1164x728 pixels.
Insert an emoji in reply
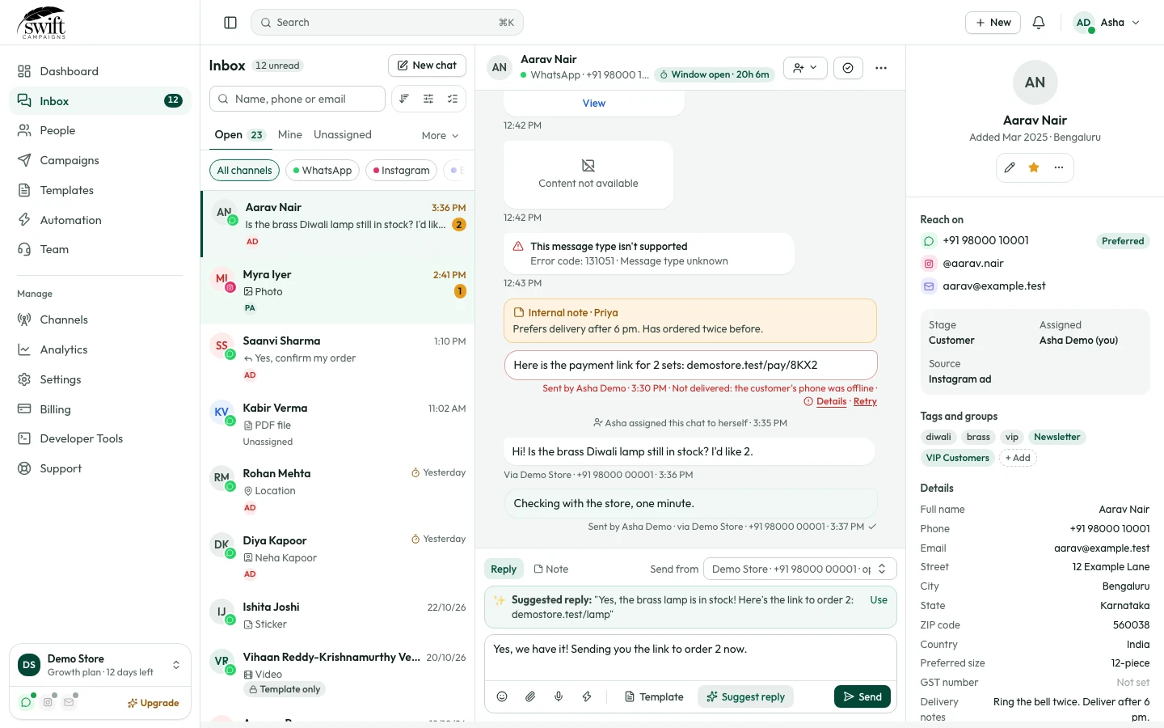click(x=502, y=696)
